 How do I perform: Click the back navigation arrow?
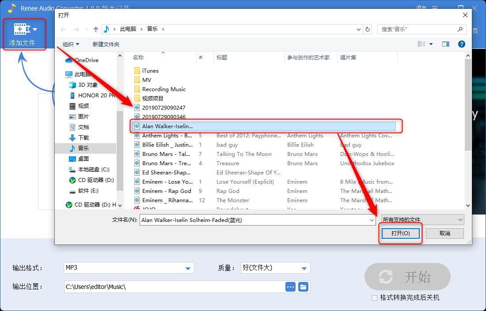tap(63, 30)
